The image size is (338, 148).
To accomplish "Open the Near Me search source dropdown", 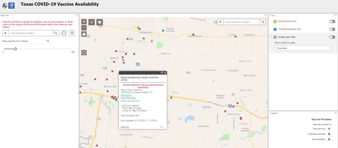I will [x=5, y=33].
